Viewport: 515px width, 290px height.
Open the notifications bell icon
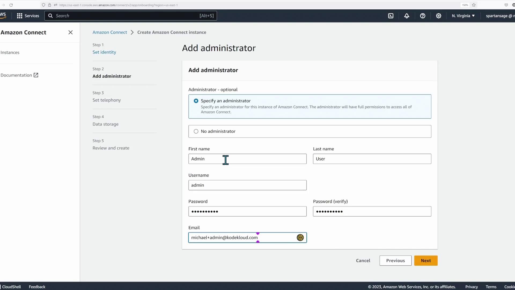(407, 16)
